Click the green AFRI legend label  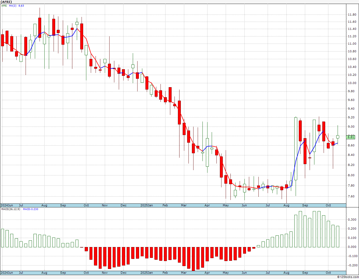(4, 6)
